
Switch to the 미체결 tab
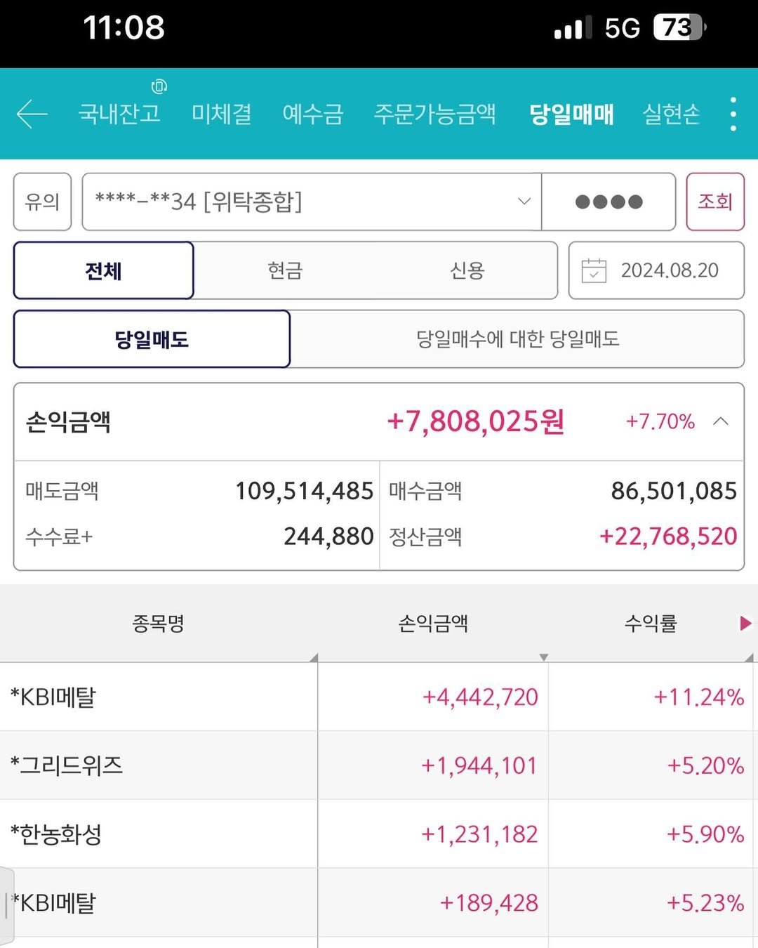(222, 114)
